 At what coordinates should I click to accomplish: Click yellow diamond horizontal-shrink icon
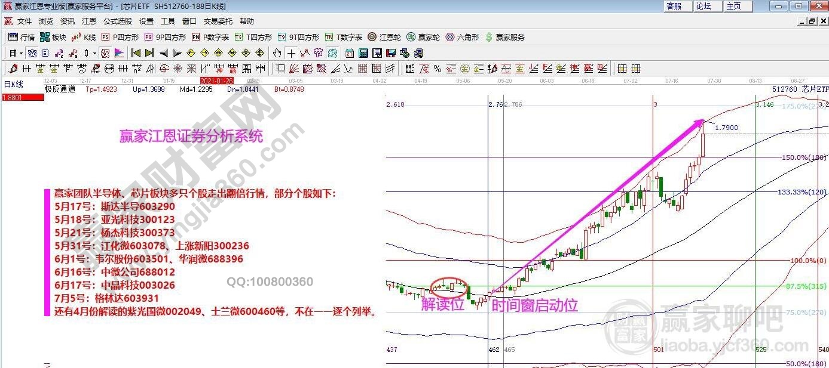tap(233, 53)
